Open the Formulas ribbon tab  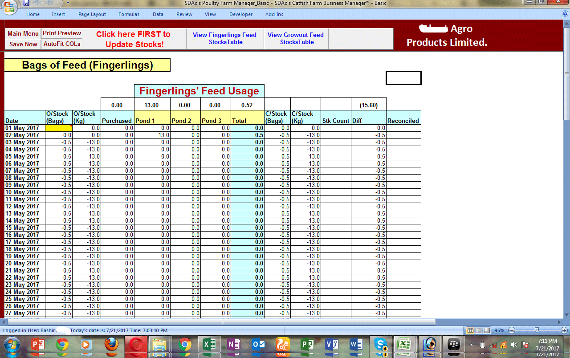[x=129, y=14]
